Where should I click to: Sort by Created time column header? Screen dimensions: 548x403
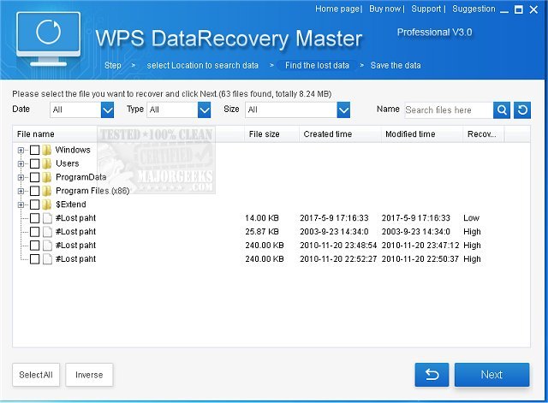coord(340,134)
